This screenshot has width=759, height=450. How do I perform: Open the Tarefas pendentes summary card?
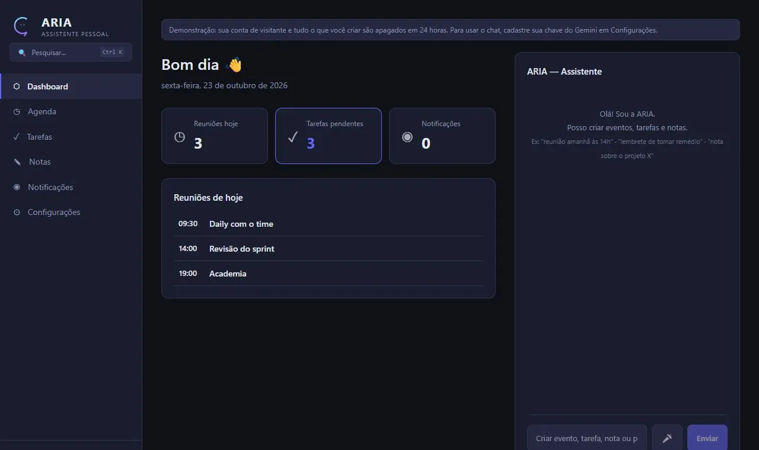coord(329,136)
